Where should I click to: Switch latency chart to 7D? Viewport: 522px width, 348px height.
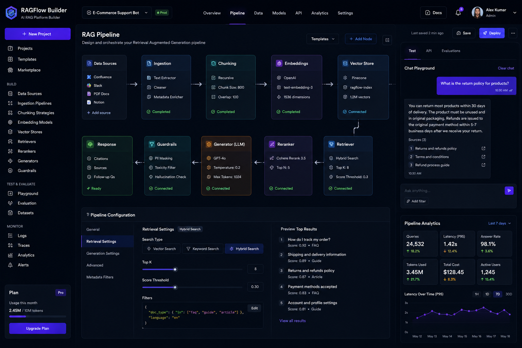[x=498, y=294]
